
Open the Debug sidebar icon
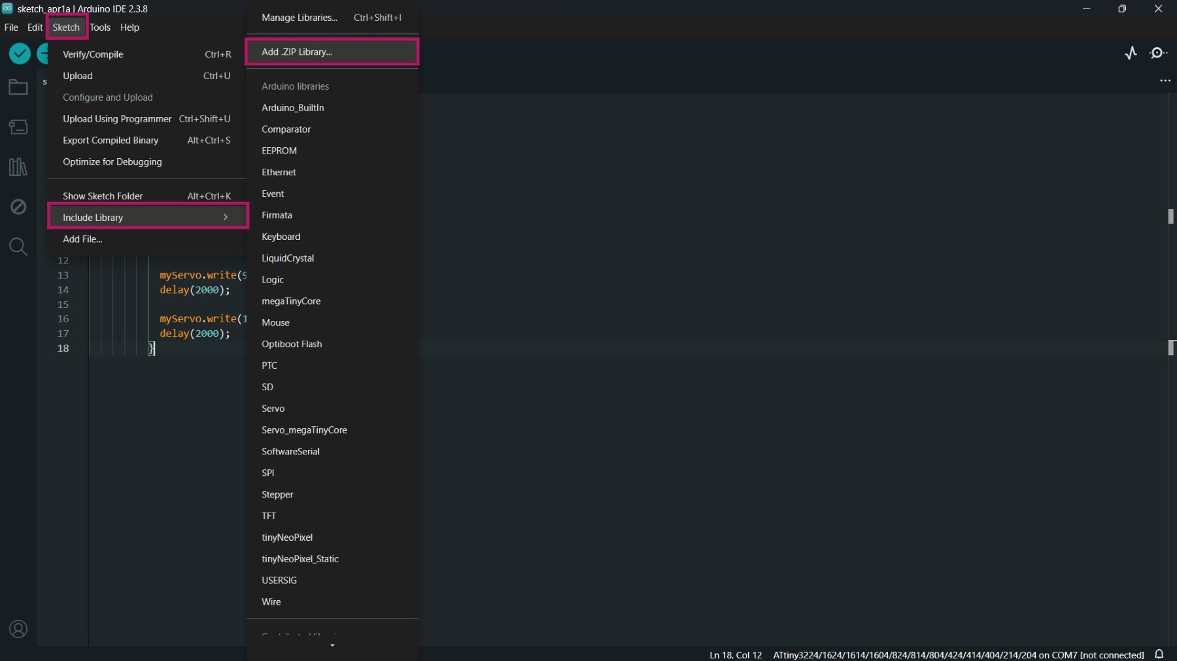click(x=18, y=207)
